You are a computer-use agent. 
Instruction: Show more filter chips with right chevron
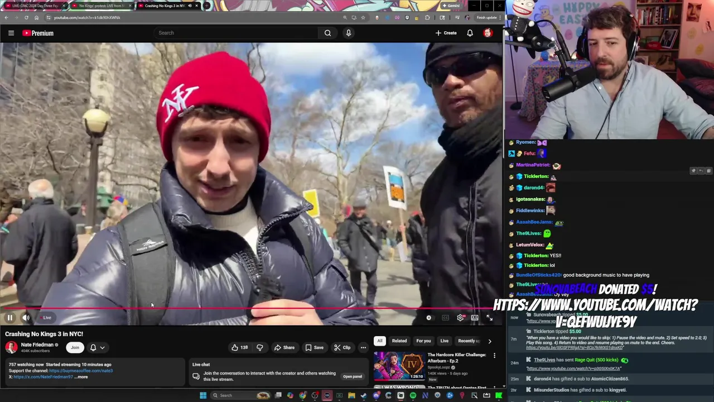coord(490,341)
